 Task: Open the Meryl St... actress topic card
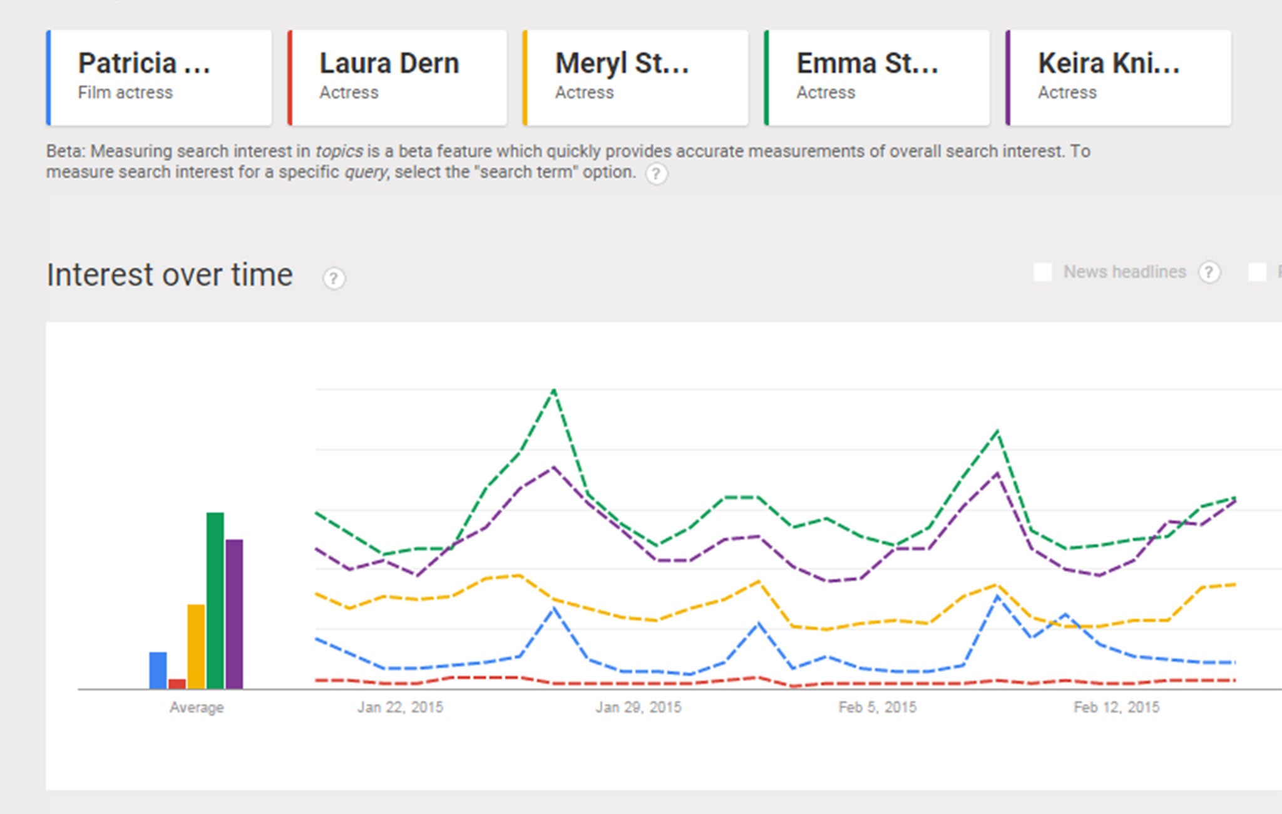pyautogui.click(x=635, y=78)
